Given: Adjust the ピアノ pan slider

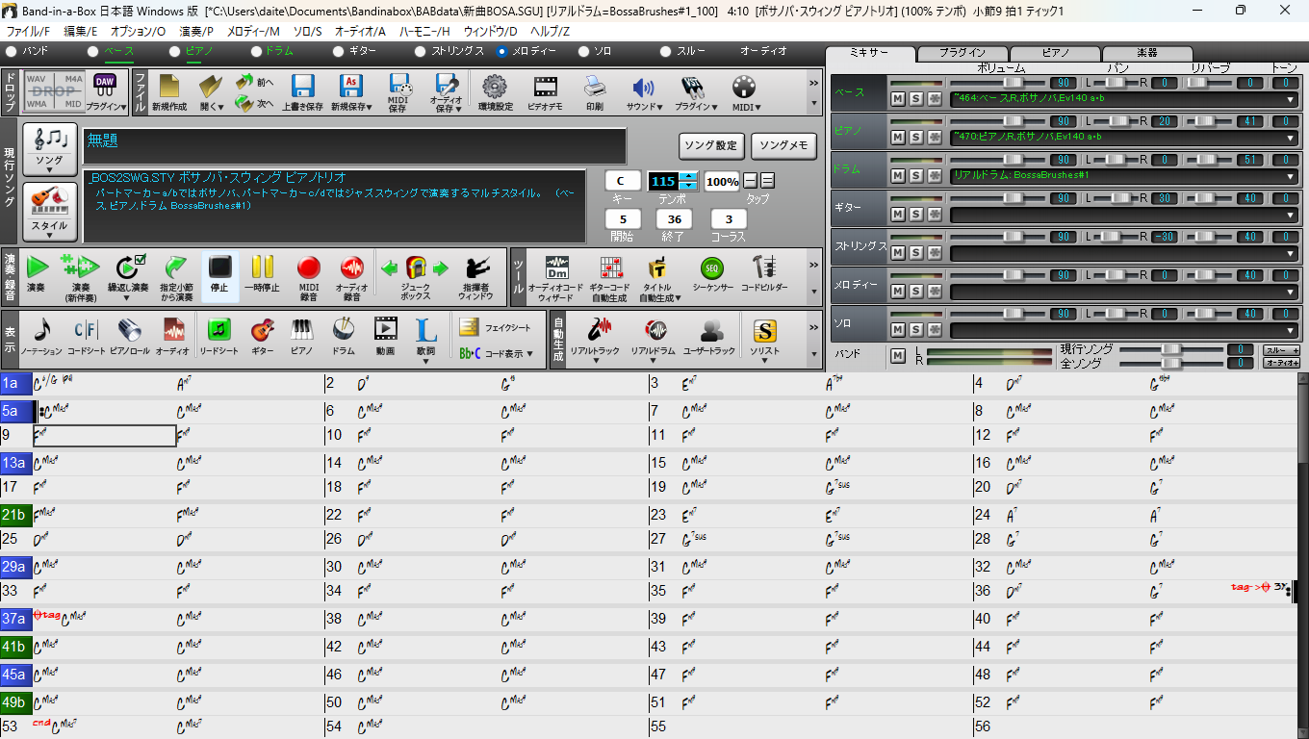Looking at the screenshot, I should click(x=1117, y=121).
